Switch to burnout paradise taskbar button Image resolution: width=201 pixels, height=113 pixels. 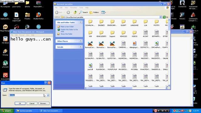point(27,111)
